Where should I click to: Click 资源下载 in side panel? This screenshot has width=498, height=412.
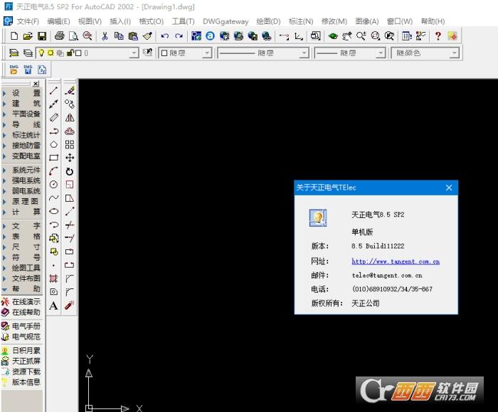click(x=21, y=372)
